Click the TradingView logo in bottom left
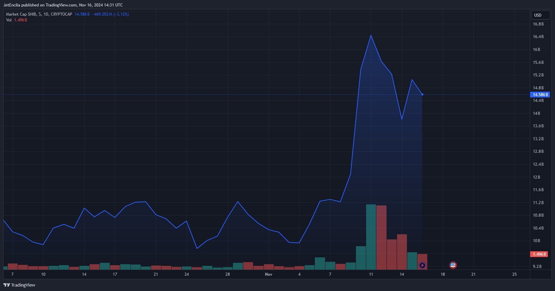The height and width of the screenshot is (291, 555). (19, 285)
